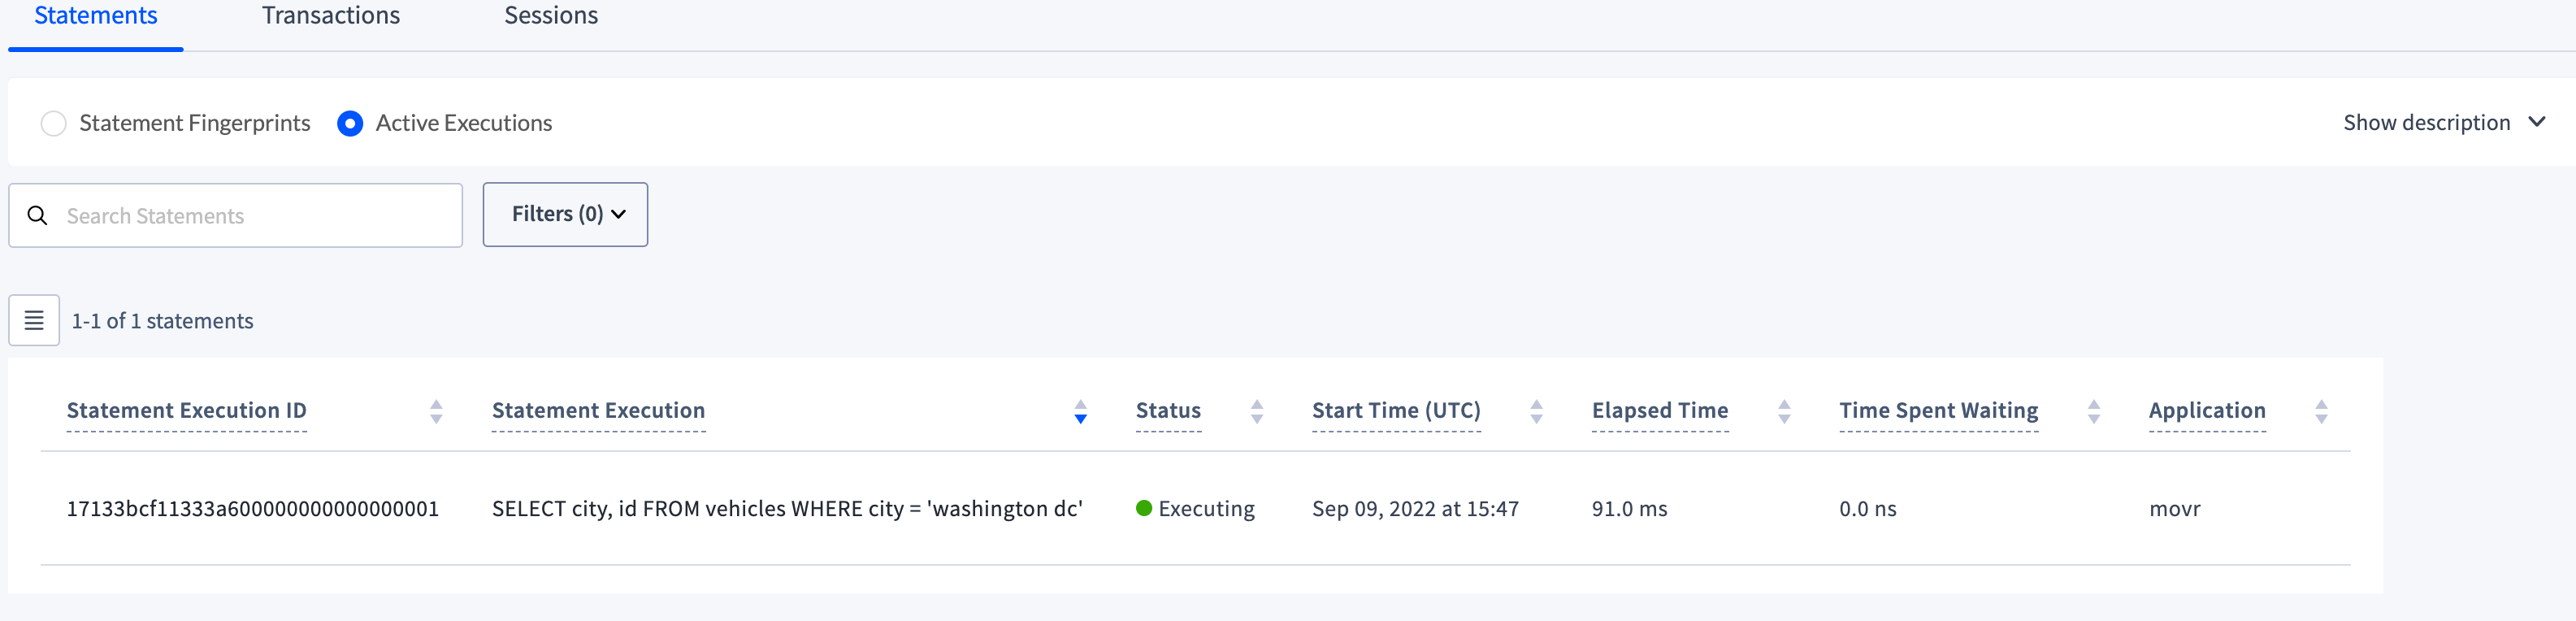Sort by Statement Execution column arrows
Image resolution: width=2576 pixels, height=621 pixels.
point(1080,412)
